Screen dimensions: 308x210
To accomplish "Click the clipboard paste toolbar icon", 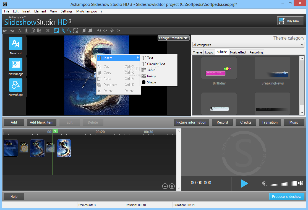I will pyautogui.click(x=27, y=30).
